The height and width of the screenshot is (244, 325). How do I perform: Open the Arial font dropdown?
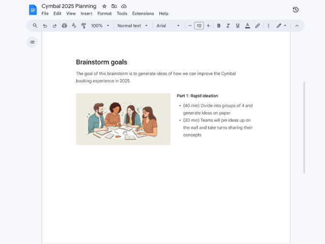[168, 26]
